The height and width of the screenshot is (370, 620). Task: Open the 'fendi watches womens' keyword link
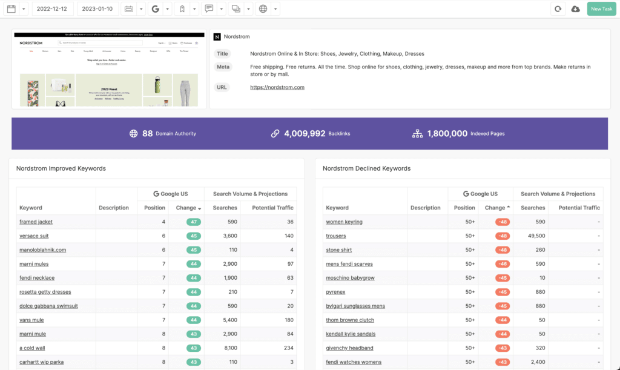(354, 362)
